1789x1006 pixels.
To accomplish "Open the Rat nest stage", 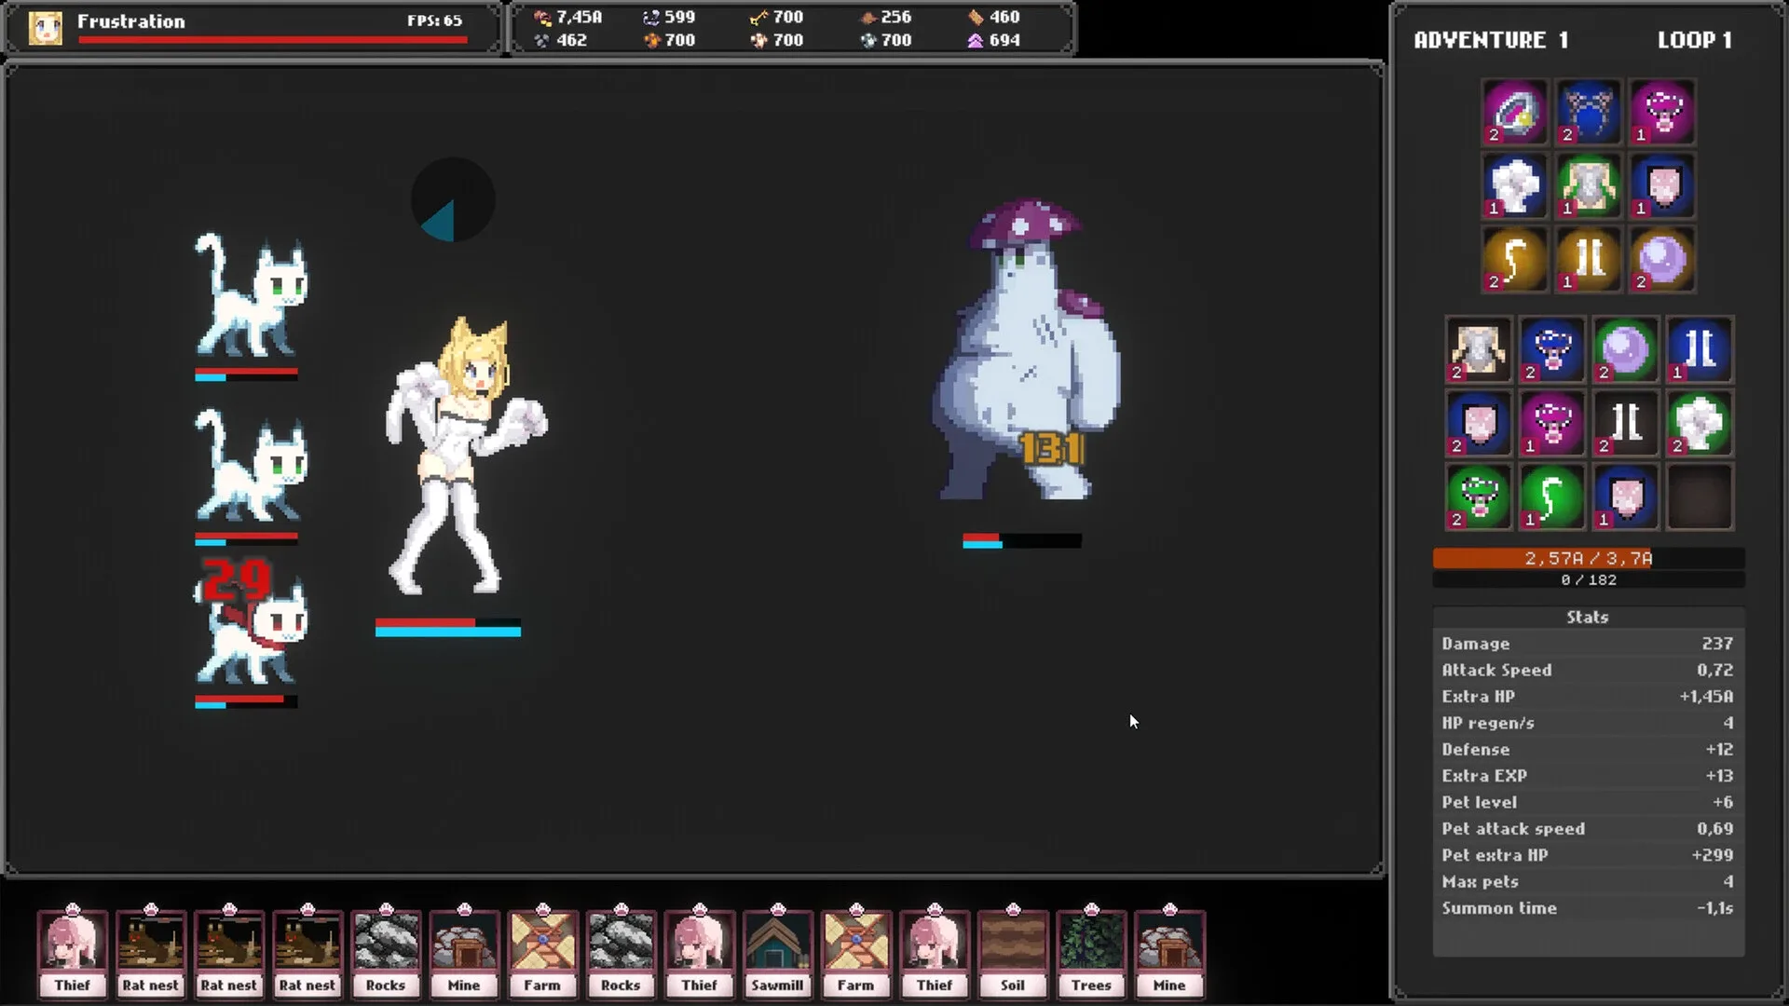I will [x=151, y=952].
